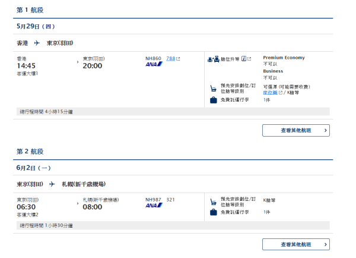Open the 座位圖 seat map link
Viewport: 356px width, 258px height.
coord(270,93)
